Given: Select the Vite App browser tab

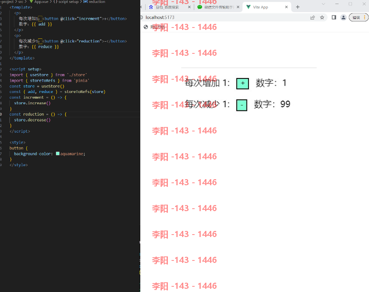Looking at the screenshot, I should (260, 7).
